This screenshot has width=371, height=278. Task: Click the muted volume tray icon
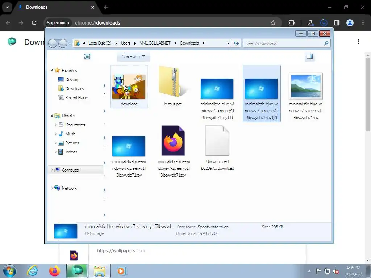coord(336,271)
